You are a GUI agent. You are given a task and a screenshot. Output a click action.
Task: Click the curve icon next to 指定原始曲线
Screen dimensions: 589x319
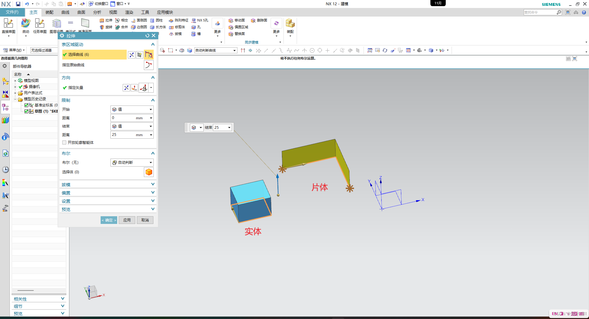148,65
